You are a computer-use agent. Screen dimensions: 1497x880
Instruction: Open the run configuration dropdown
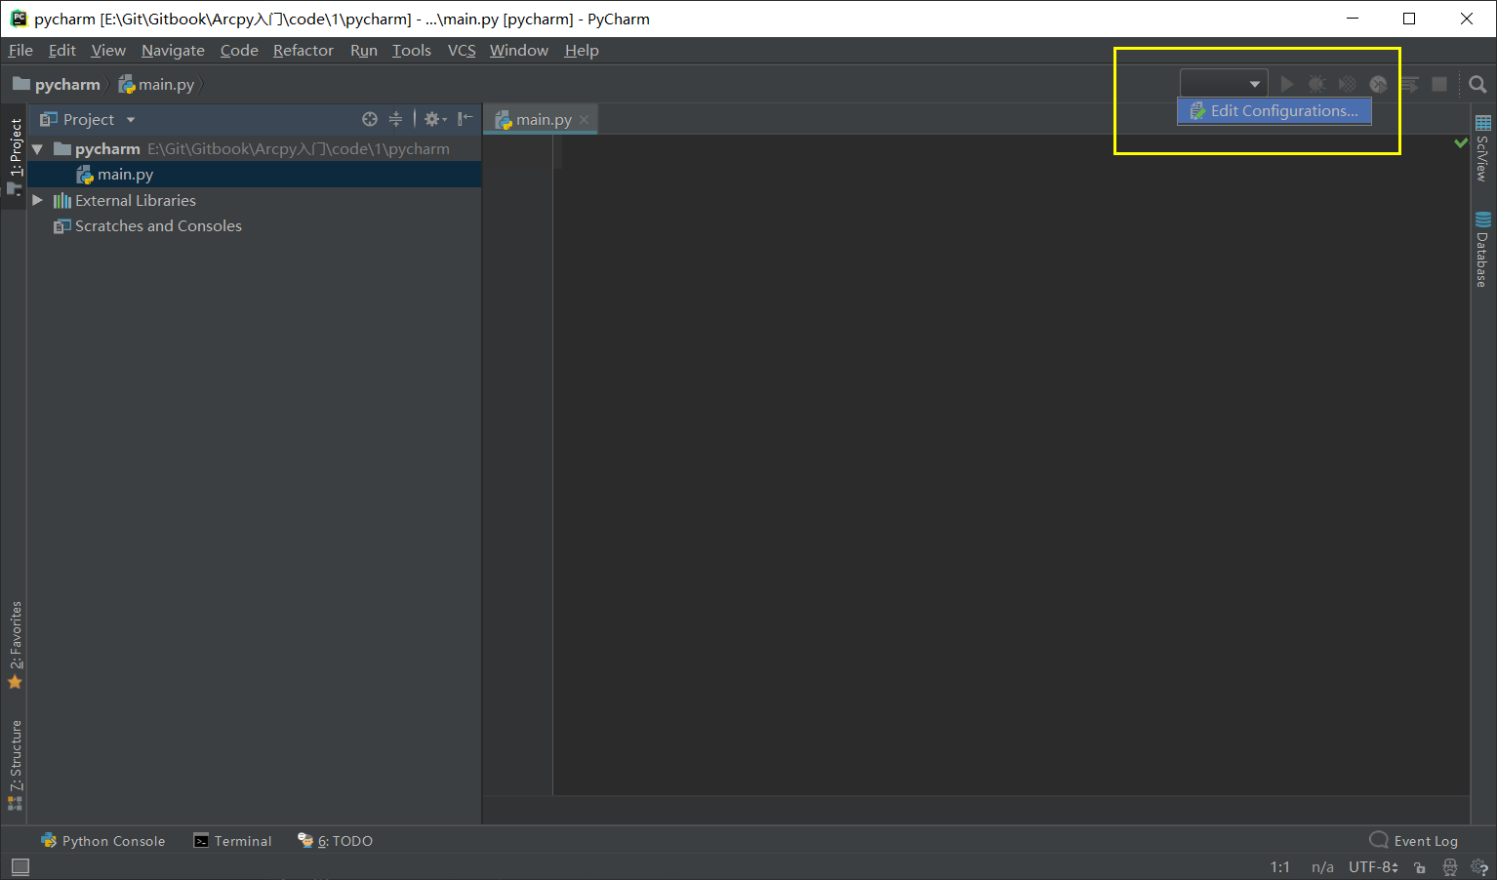1224,85
